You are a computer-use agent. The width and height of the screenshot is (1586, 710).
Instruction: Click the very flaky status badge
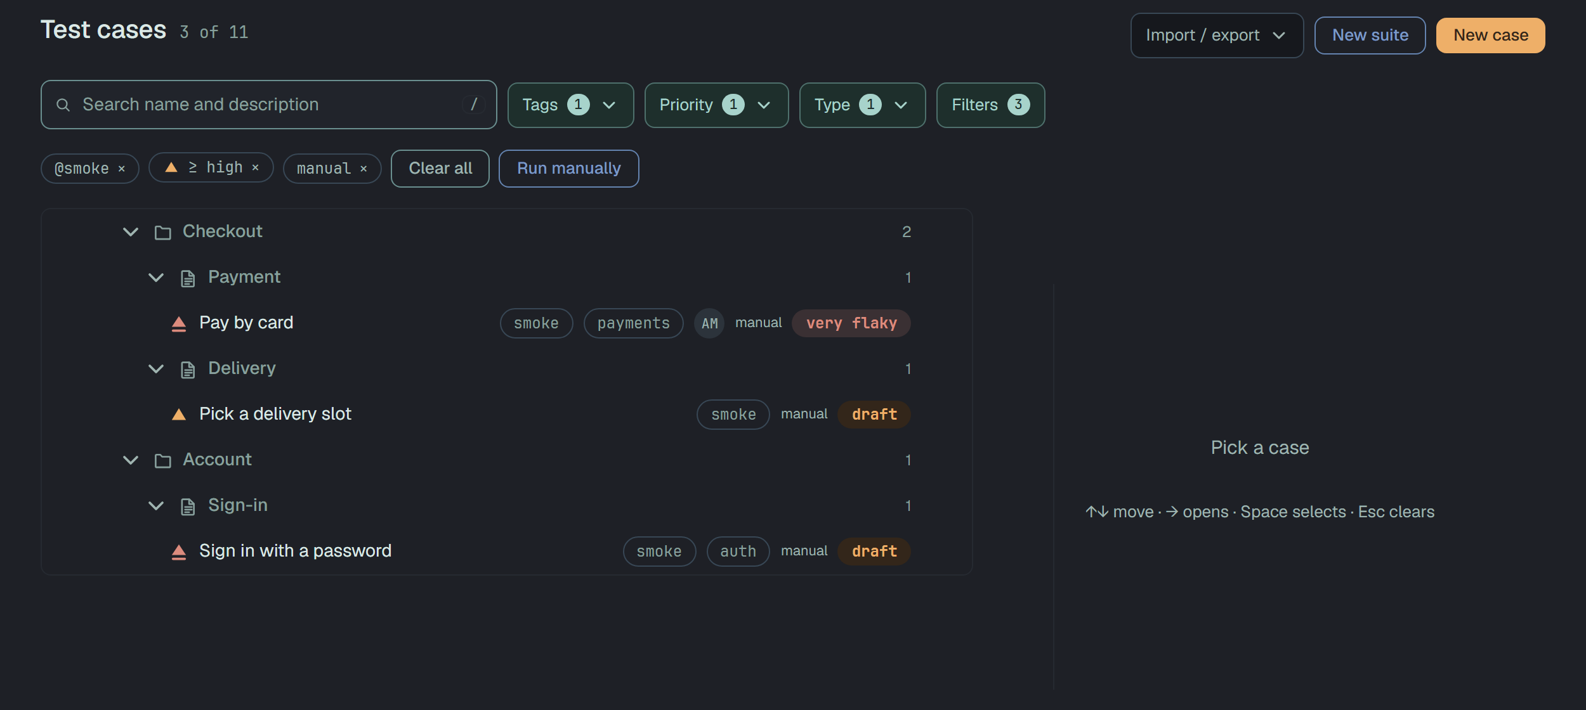pos(851,323)
